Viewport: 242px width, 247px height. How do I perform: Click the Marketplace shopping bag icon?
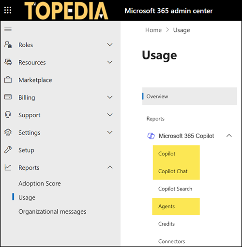(8, 80)
